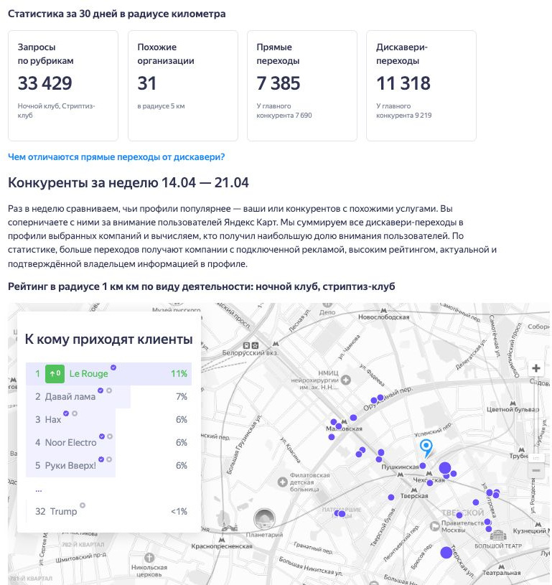Click the verified badge next to Le Rouge
This screenshot has width=552, height=585.
coord(113,368)
